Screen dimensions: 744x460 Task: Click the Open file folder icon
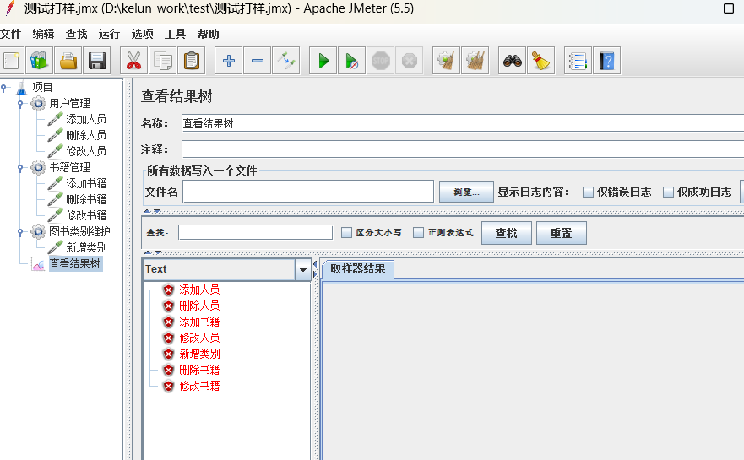tap(68, 61)
